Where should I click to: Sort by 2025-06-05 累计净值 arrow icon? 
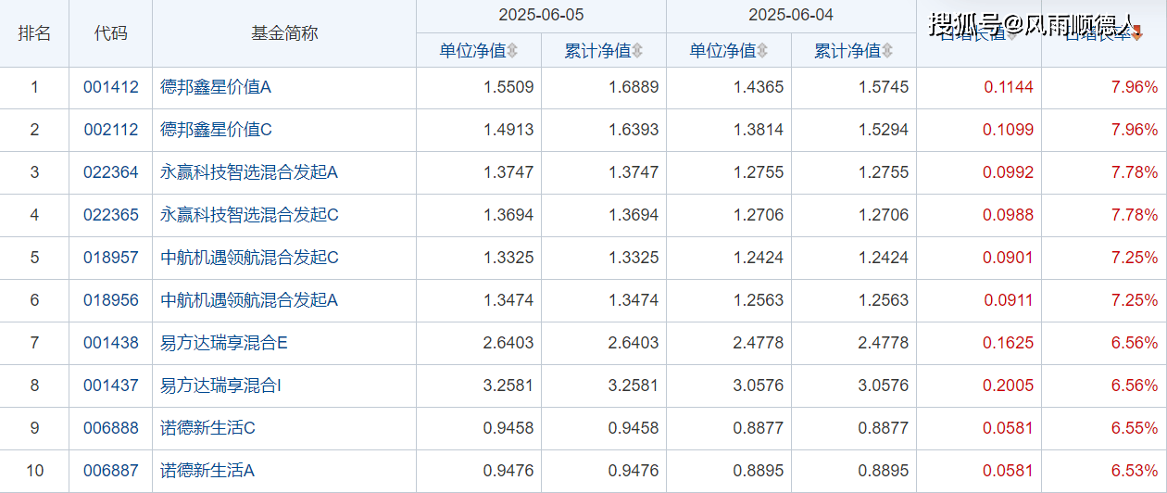pyautogui.click(x=637, y=51)
